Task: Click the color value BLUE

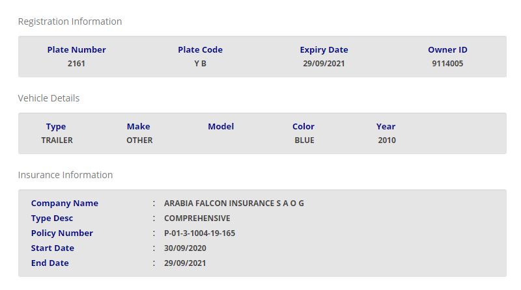Action: pyautogui.click(x=304, y=140)
